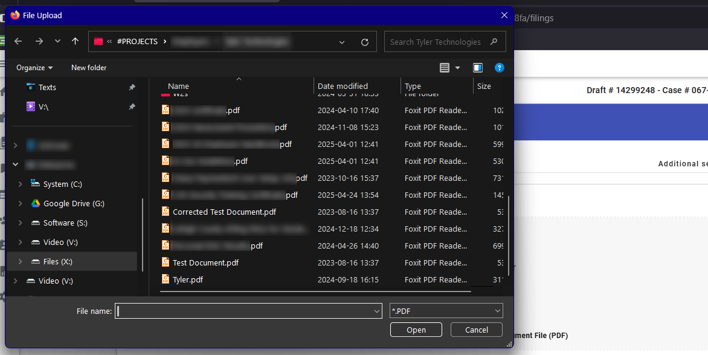Screen dimensions: 708x355
Task: Open the *.PDF file type dropdown
Action: [446, 311]
